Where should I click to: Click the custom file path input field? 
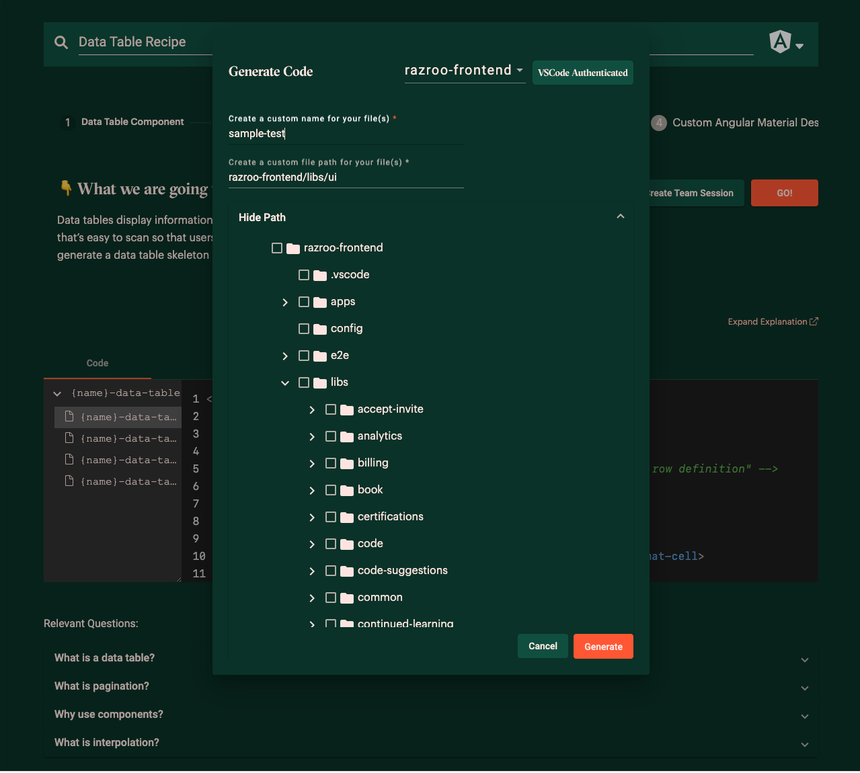(x=346, y=177)
